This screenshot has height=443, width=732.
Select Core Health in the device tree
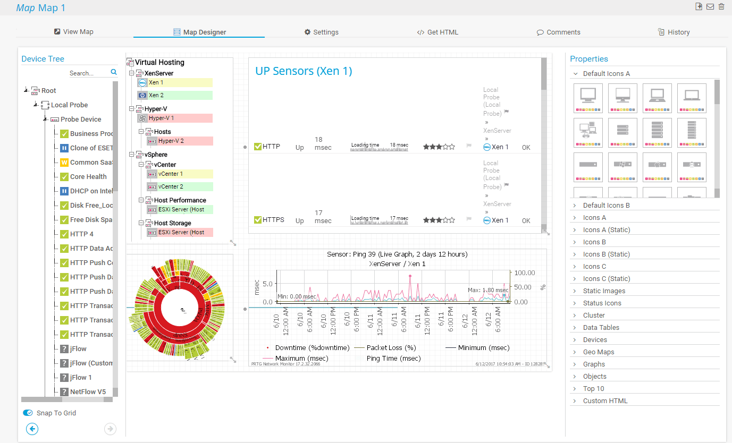(88, 176)
